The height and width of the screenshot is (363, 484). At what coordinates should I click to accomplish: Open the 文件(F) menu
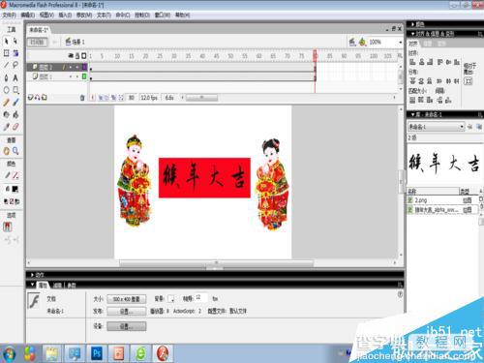click(x=9, y=15)
